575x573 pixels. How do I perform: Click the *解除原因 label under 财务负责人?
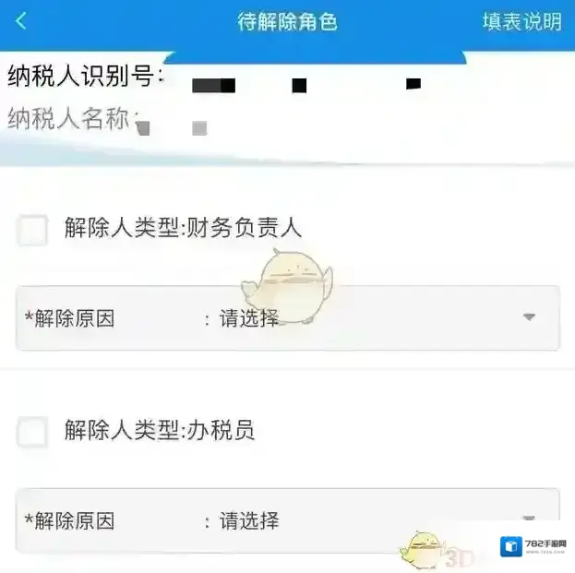(x=69, y=318)
